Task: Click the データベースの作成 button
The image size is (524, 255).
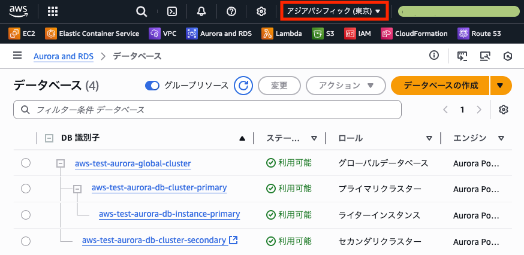Action: coord(441,86)
